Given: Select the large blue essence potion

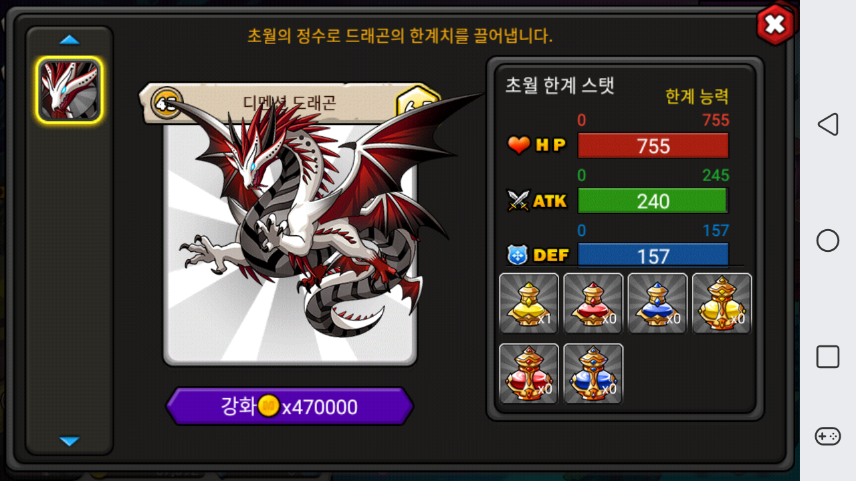Looking at the screenshot, I should [593, 373].
